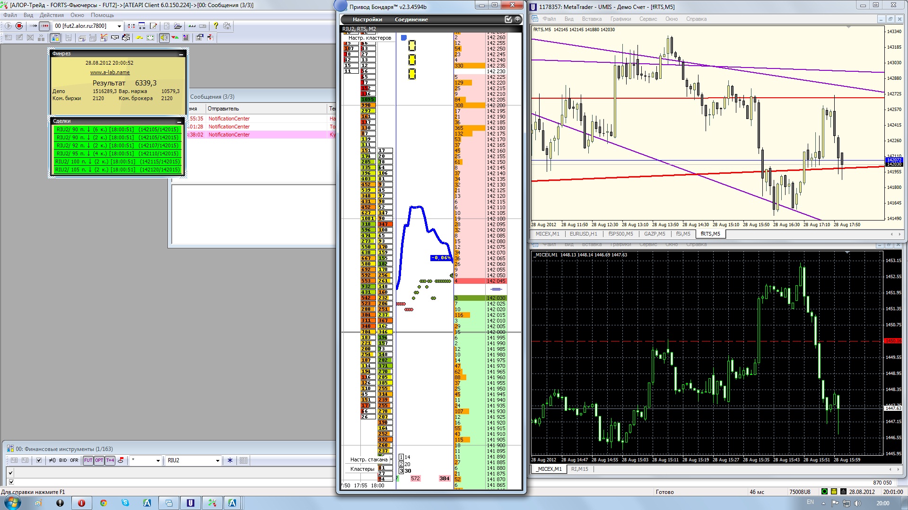This screenshot has height=510, width=908.
Task: Click the red-green triangles toolbar icon
Action: (175, 38)
